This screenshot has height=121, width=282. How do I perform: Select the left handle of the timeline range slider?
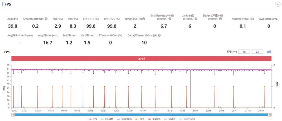14,115
